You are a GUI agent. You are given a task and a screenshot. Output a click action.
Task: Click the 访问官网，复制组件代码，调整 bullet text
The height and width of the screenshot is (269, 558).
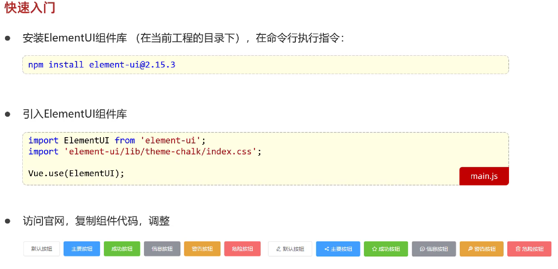(x=96, y=221)
